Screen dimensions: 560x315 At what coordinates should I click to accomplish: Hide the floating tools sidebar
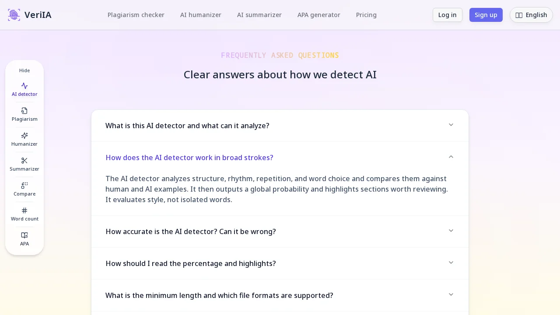point(24,70)
